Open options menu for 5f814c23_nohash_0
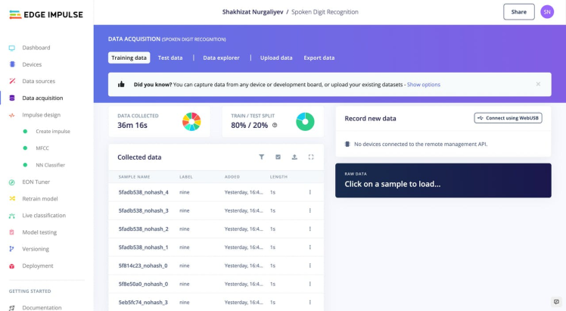Viewport: 566px width, 311px height. tap(310, 266)
